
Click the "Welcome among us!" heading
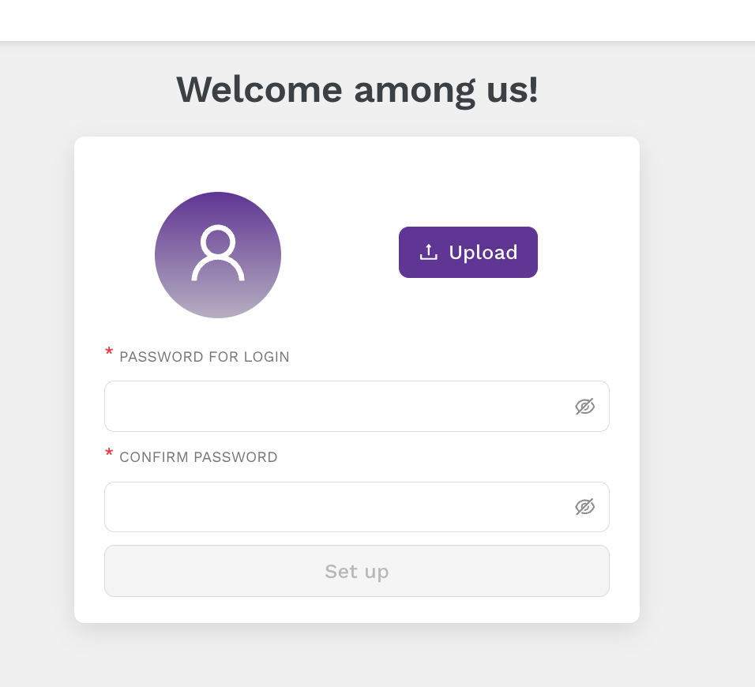[x=357, y=89]
